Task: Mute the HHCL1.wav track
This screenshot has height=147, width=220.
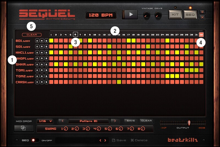Action: pyautogui.click(x=42, y=53)
